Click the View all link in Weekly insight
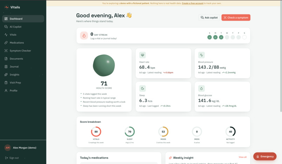The width and height of the screenshot is (282, 164). (x=242, y=157)
